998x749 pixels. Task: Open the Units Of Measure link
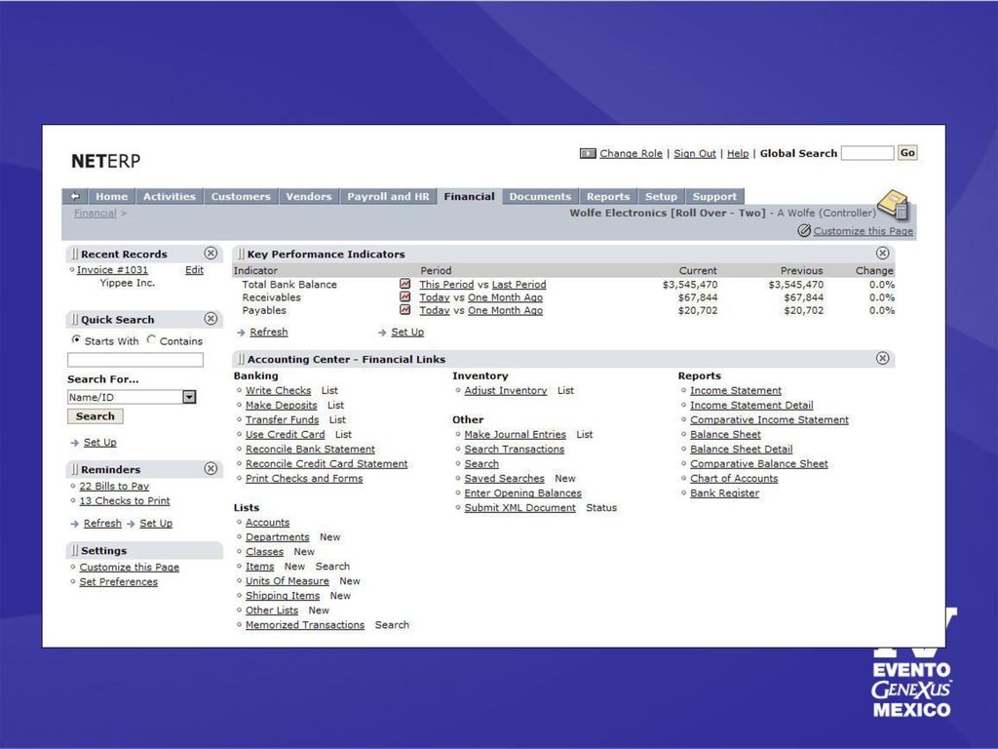click(288, 581)
